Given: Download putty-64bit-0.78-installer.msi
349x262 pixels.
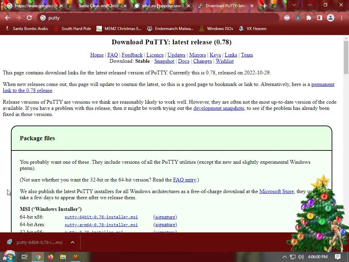Looking at the screenshot, I should (x=101, y=217).
